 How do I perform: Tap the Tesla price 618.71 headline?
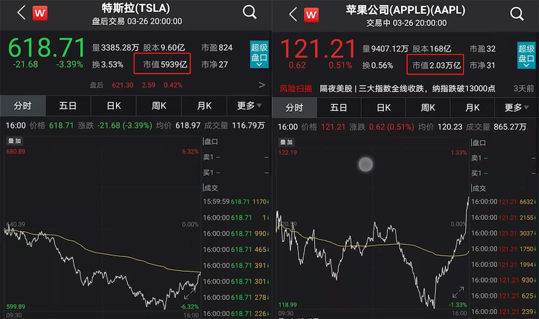pos(46,47)
